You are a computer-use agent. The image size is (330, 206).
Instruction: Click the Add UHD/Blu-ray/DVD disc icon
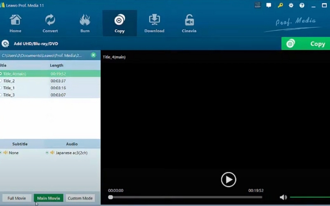[5, 44]
